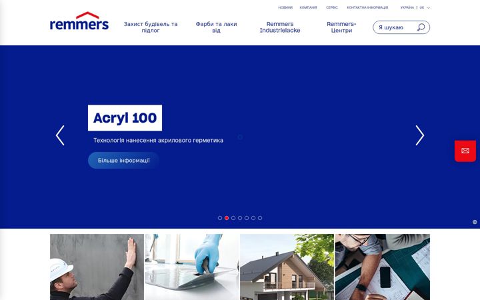
Task: Select the fifth carousel dot
Action: pyautogui.click(x=247, y=218)
